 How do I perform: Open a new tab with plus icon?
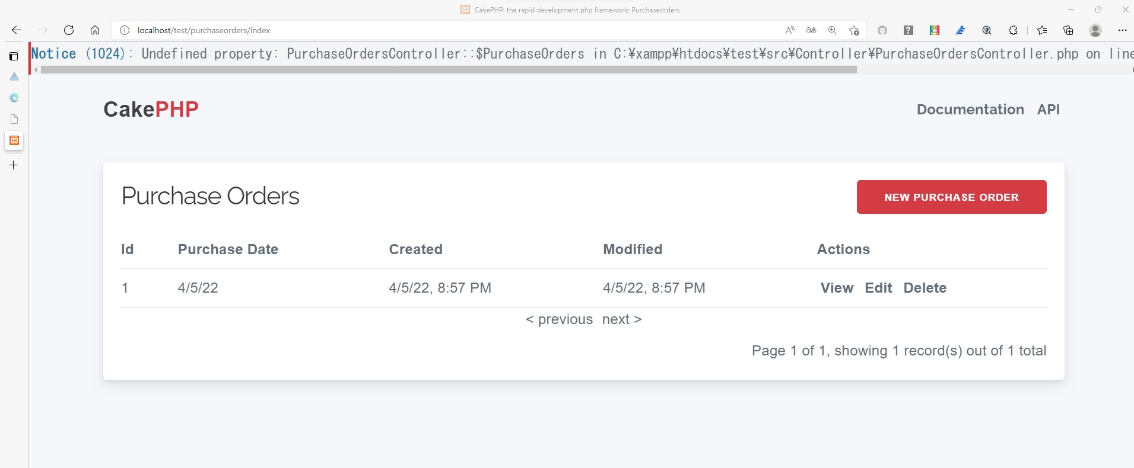[14, 165]
